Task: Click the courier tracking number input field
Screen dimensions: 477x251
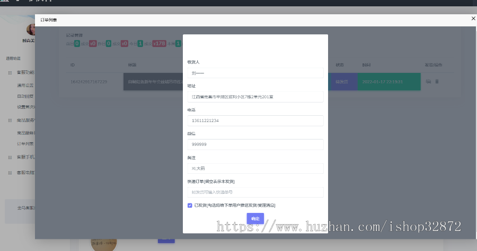Action: point(255,192)
